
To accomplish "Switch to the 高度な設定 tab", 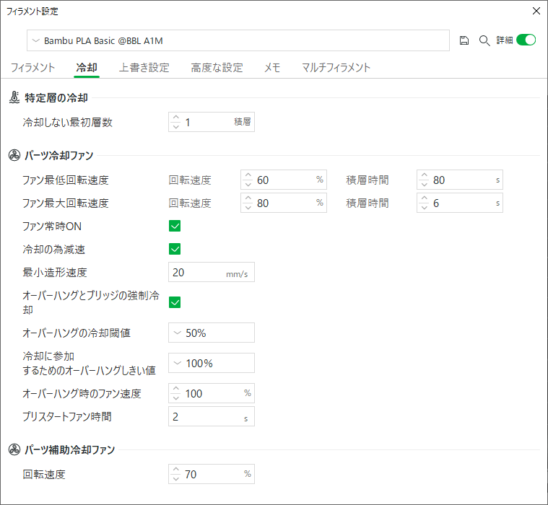I will click(217, 67).
